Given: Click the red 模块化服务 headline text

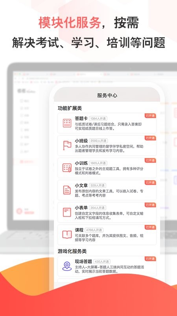Looking at the screenshot, I should [70, 23].
